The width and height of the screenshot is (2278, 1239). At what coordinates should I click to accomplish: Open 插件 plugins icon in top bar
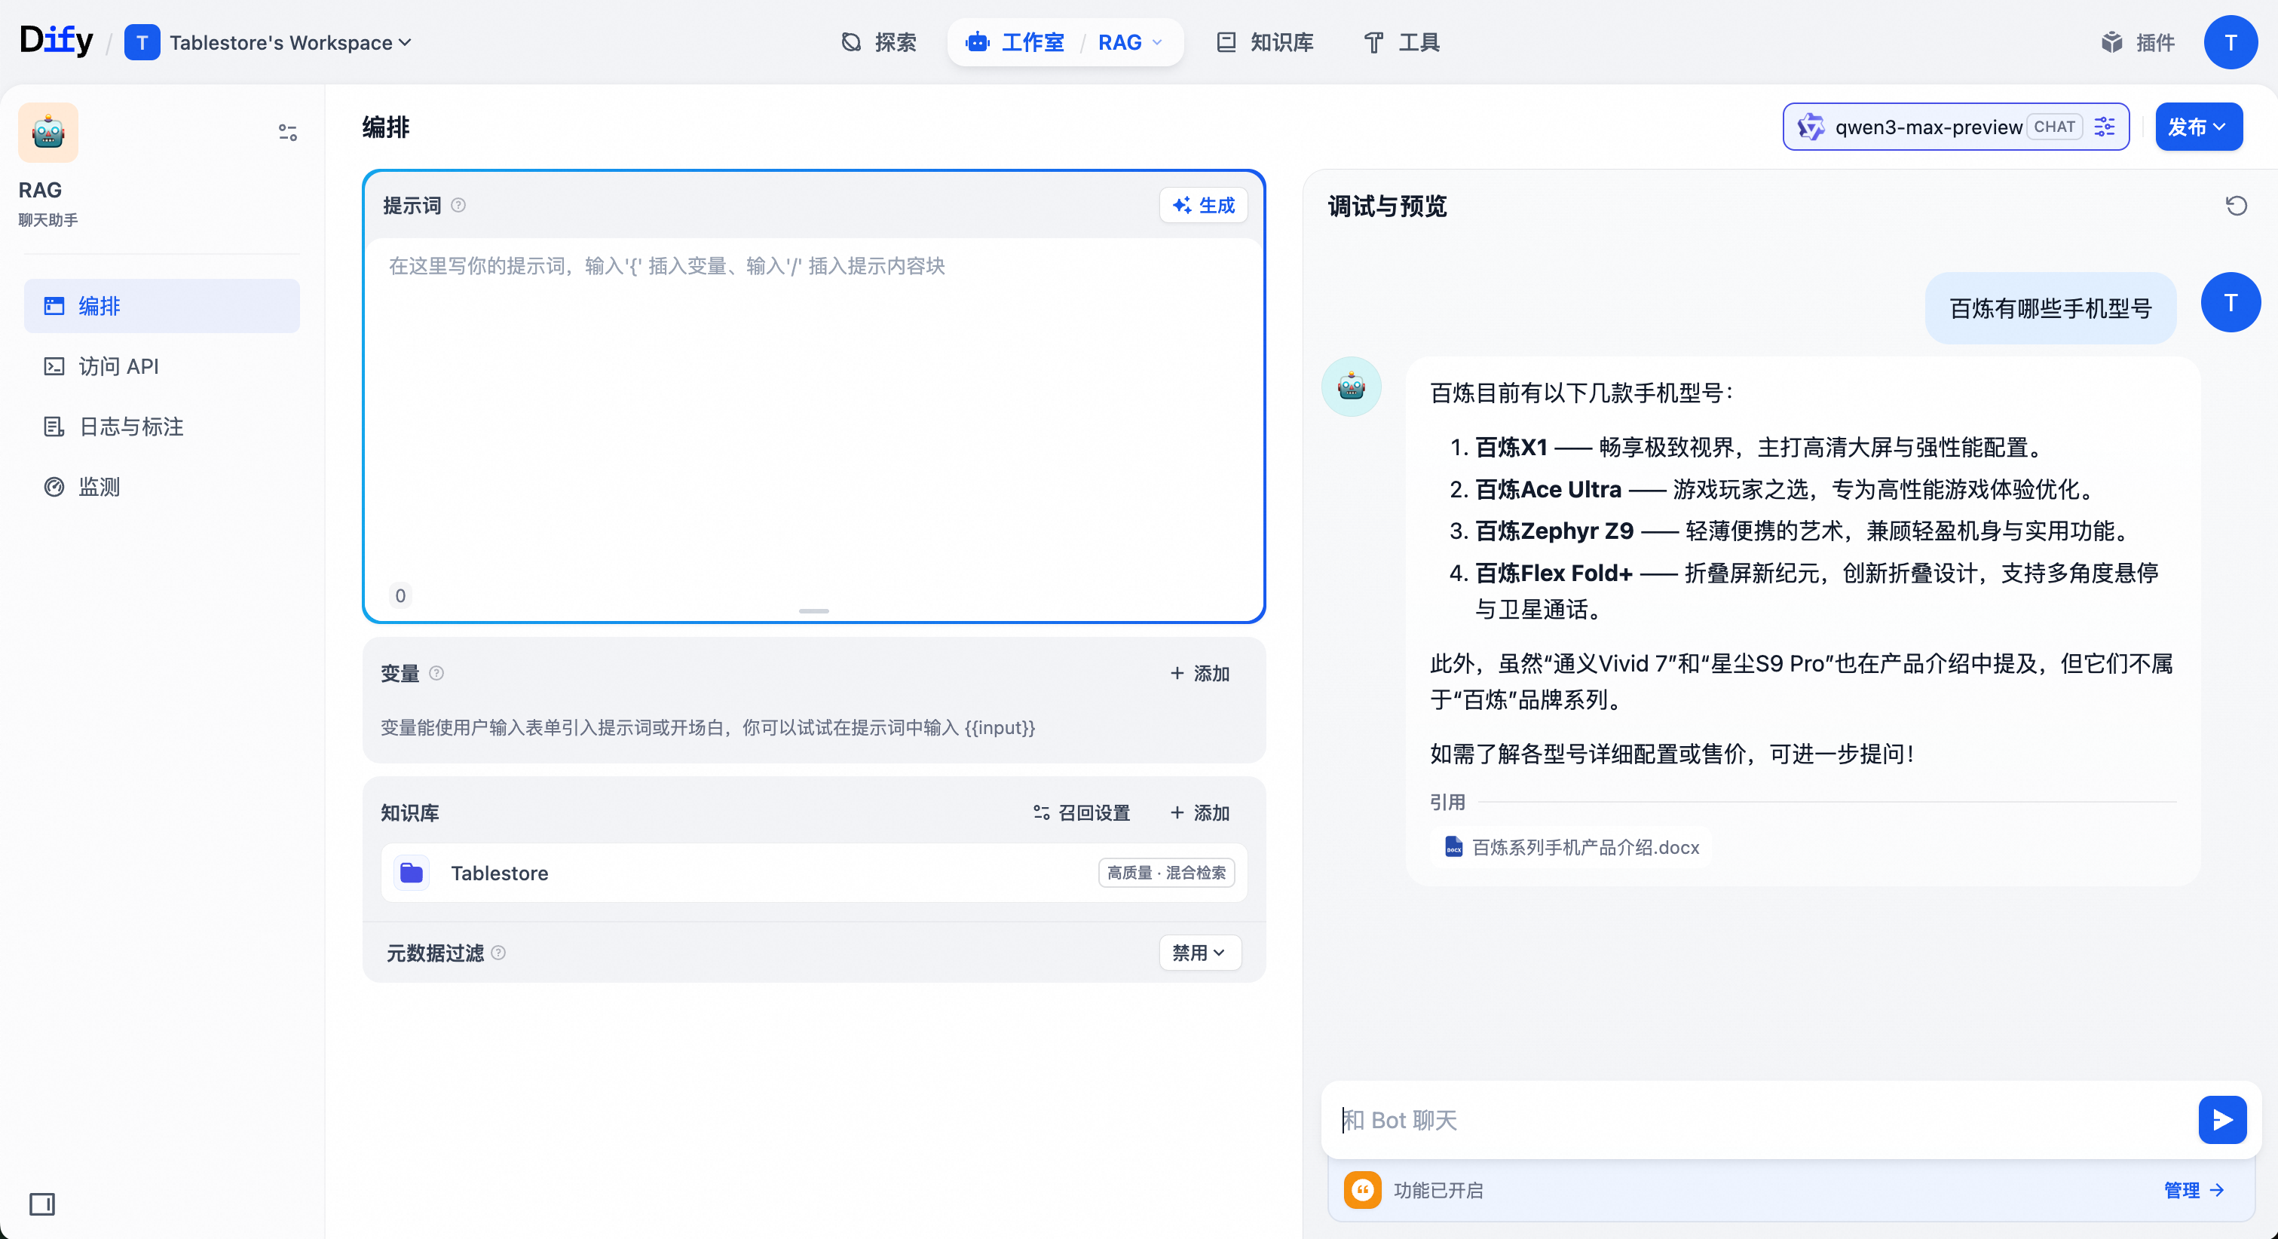coord(2111,42)
